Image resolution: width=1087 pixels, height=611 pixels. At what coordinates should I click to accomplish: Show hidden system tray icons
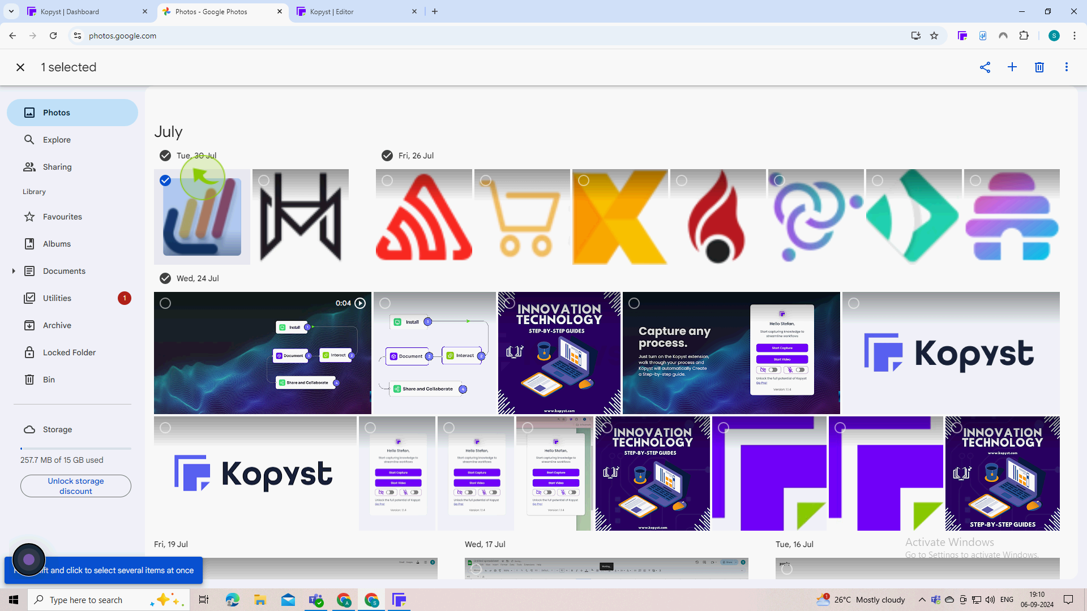coord(922,600)
